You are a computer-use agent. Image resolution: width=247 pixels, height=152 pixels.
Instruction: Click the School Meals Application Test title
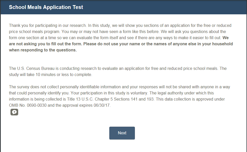pos(46,7)
